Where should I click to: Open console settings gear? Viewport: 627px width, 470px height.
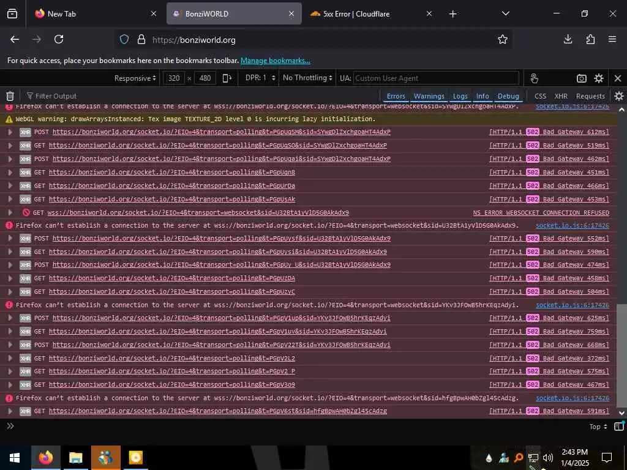pyautogui.click(x=619, y=96)
